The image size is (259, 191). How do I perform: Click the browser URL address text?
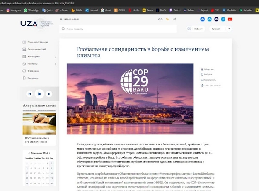pyautogui.click(x=37, y=3)
